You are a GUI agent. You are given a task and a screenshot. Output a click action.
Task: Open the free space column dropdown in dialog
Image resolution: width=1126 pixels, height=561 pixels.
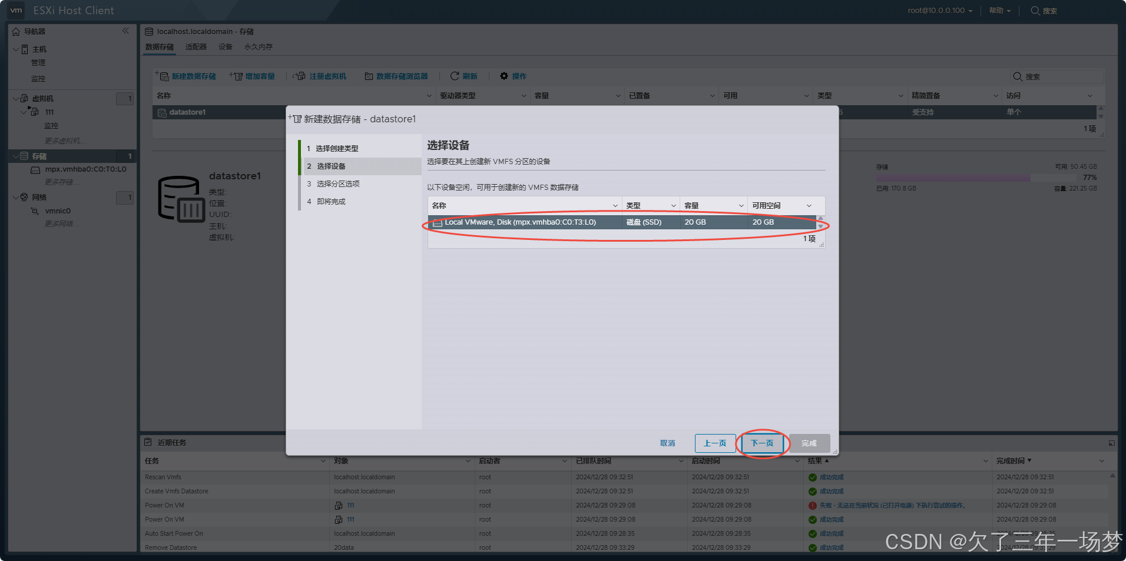click(x=809, y=206)
